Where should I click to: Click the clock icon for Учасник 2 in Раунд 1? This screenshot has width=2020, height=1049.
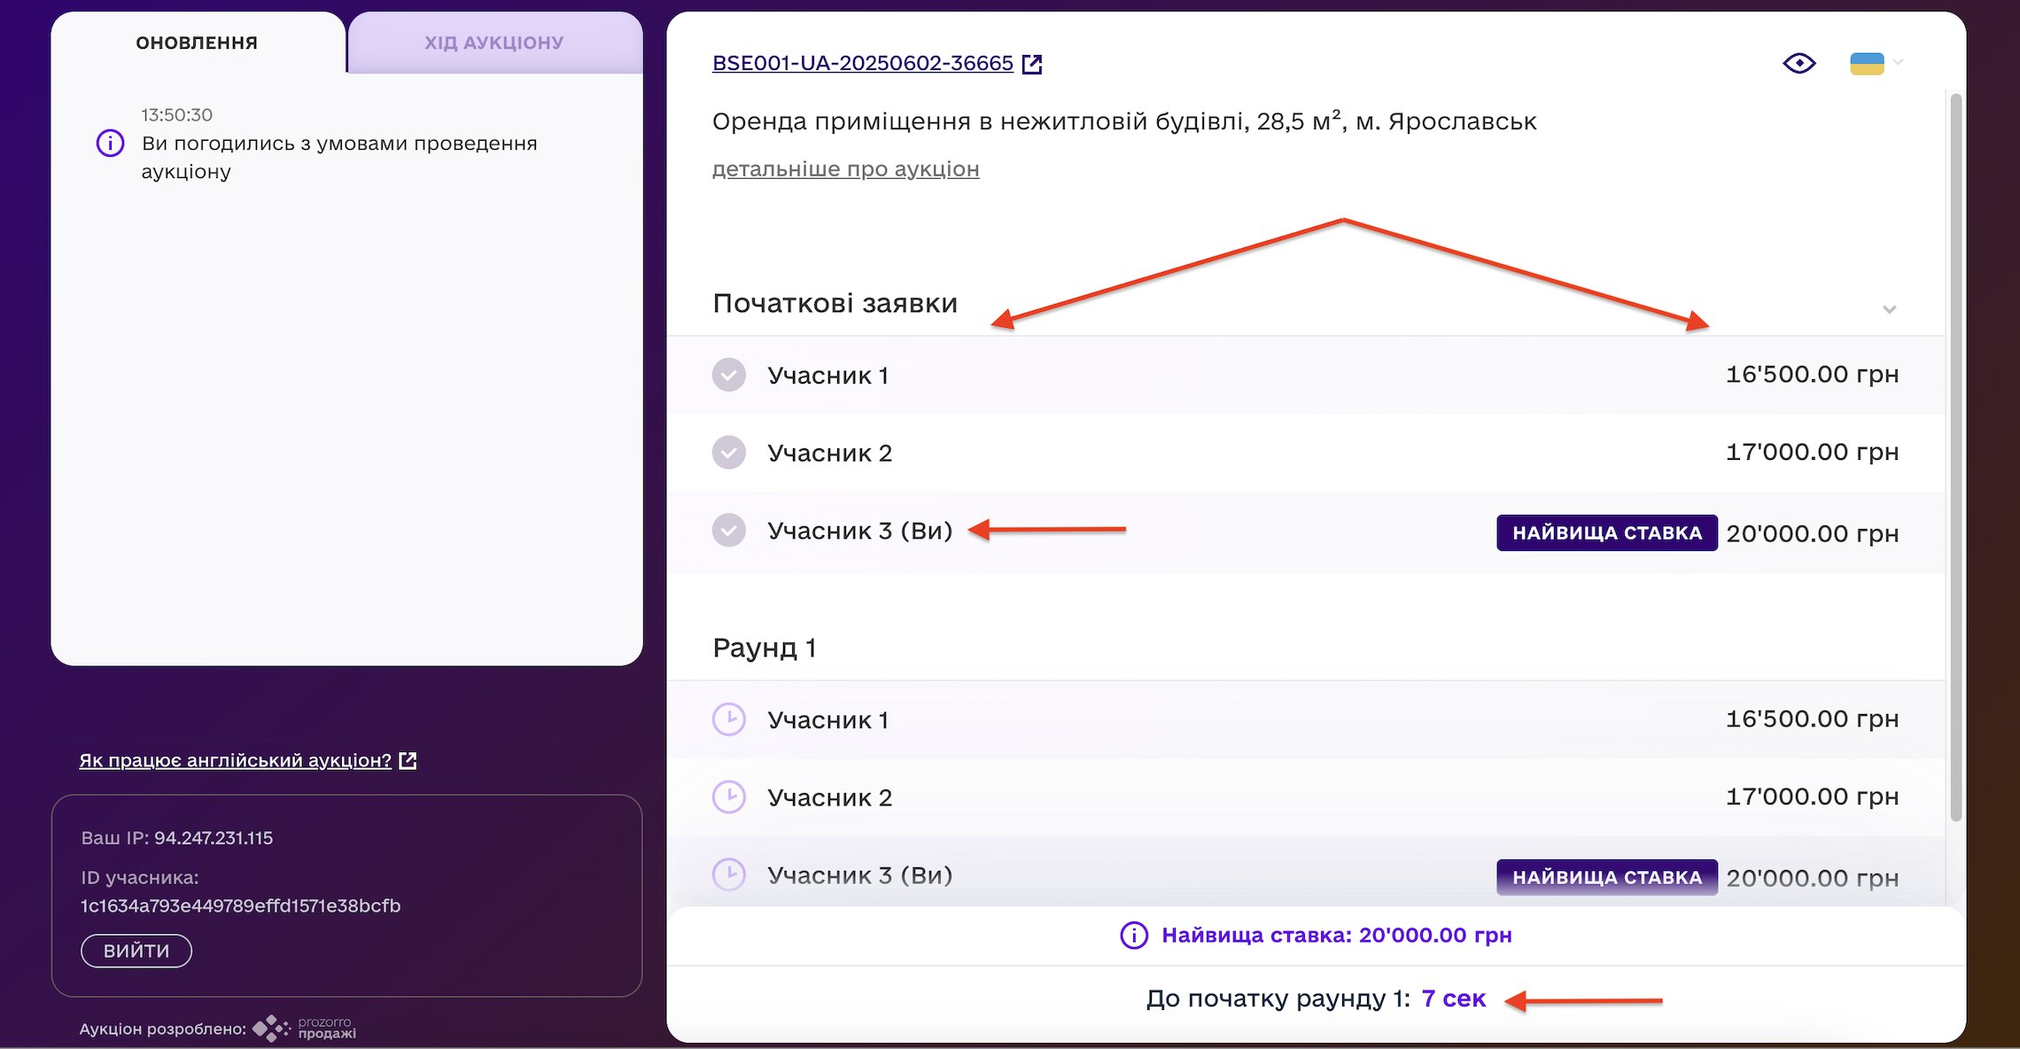tap(729, 796)
